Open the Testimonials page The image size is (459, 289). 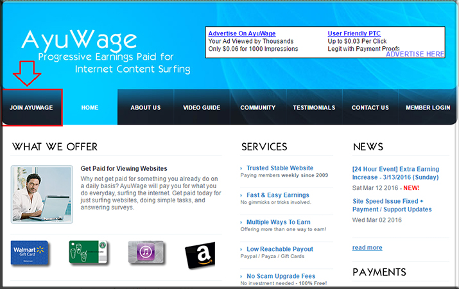coord(314,107)
